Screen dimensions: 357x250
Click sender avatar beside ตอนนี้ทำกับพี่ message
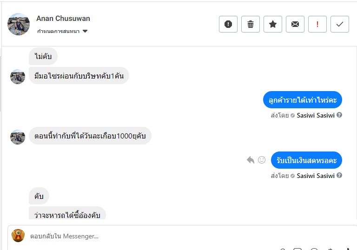[18, 137]
